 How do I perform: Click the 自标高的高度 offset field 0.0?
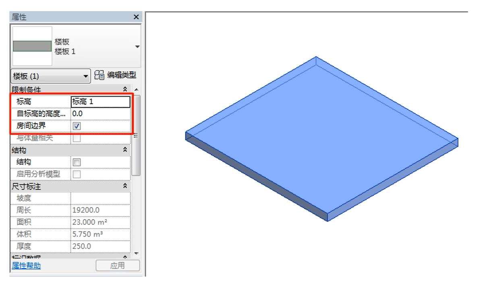click(x=100, y=114)
